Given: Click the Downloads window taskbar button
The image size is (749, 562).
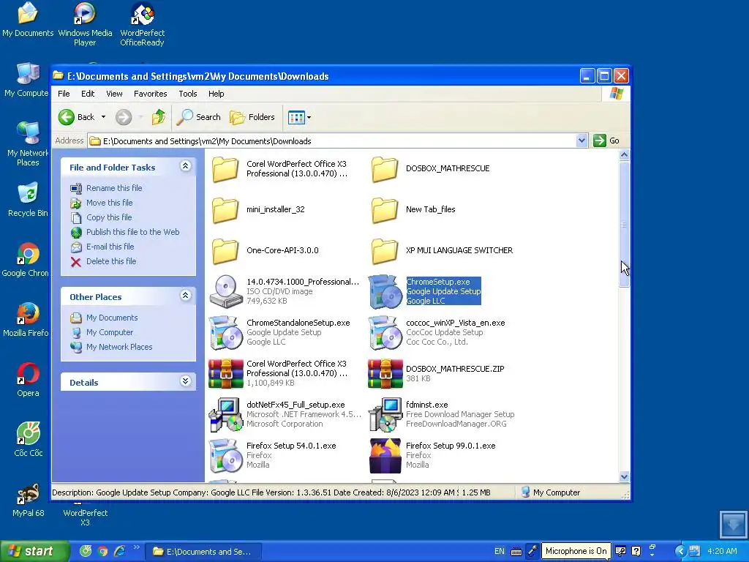Looking at the screenshot, I should click(203, 552).
